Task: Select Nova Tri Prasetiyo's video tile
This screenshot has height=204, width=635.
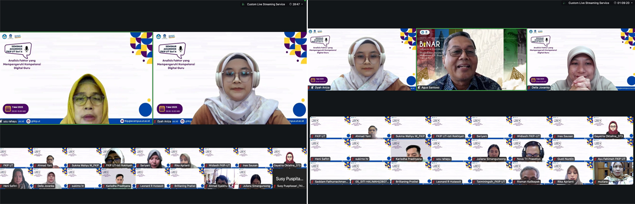Action: [x=533, y=150]
